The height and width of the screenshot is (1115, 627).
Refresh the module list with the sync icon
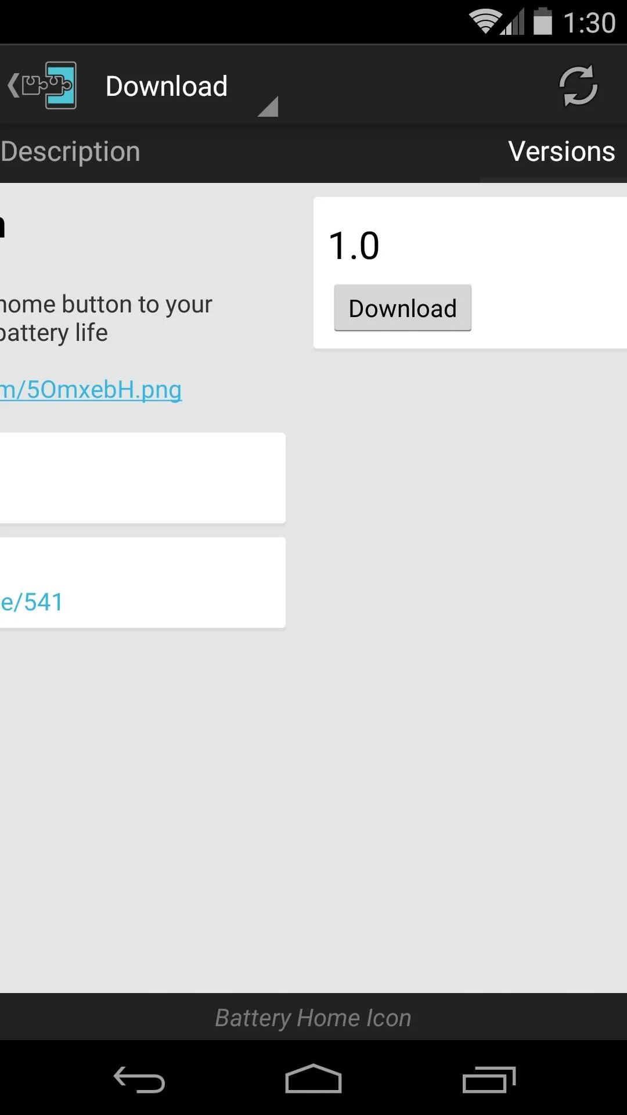click(578, 86)
